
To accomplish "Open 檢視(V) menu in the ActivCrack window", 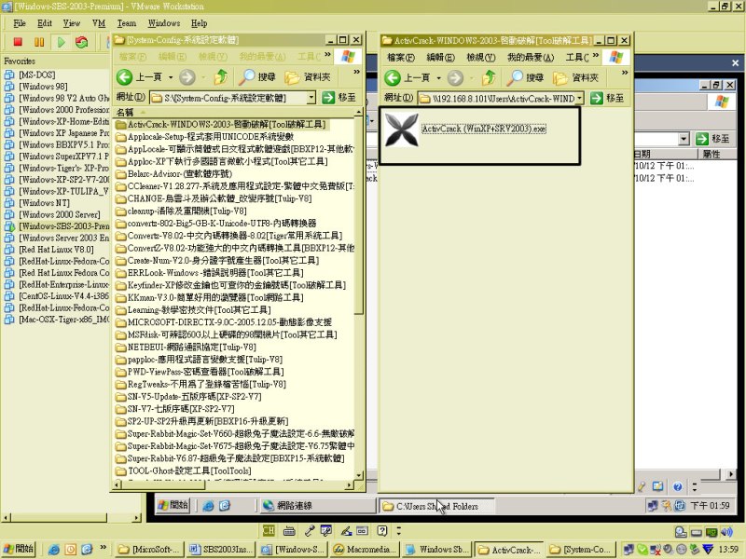I will point(480,58).
